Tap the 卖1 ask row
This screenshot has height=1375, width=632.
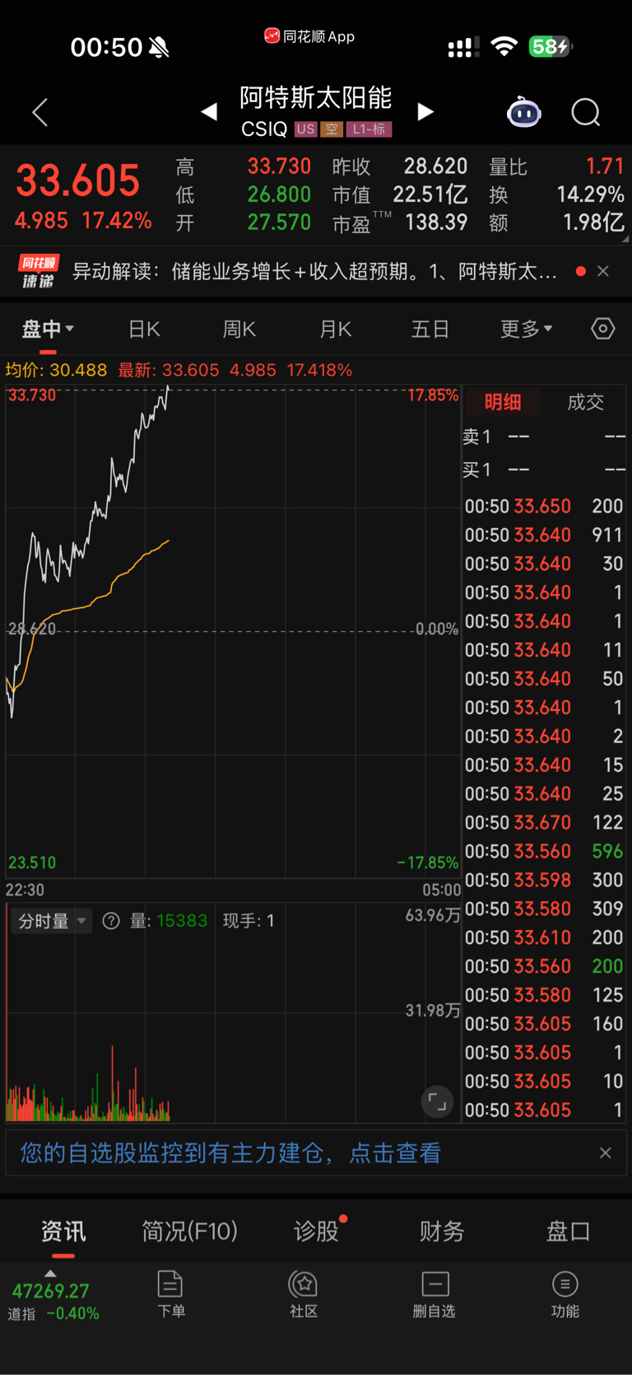[x=544, y=437]
